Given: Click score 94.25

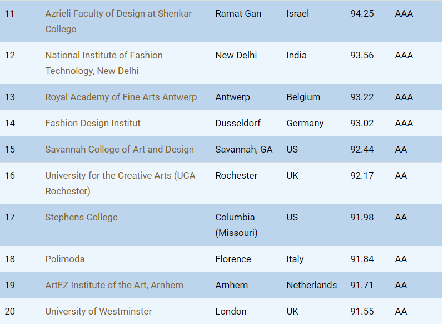Looking at the screenshot, I should point(362,13).
